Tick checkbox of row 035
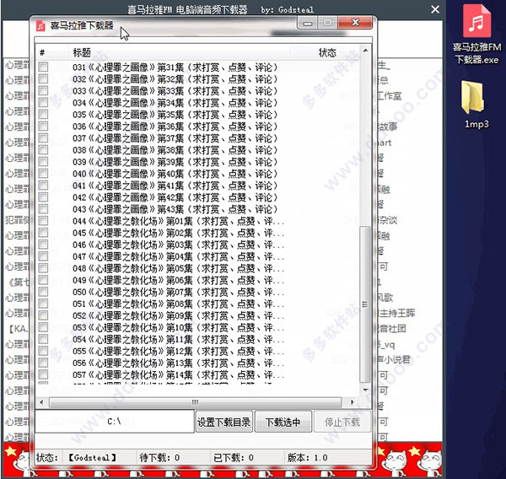Image resolution: width=506 pixels, height=479 pixels. pos(43,114)
